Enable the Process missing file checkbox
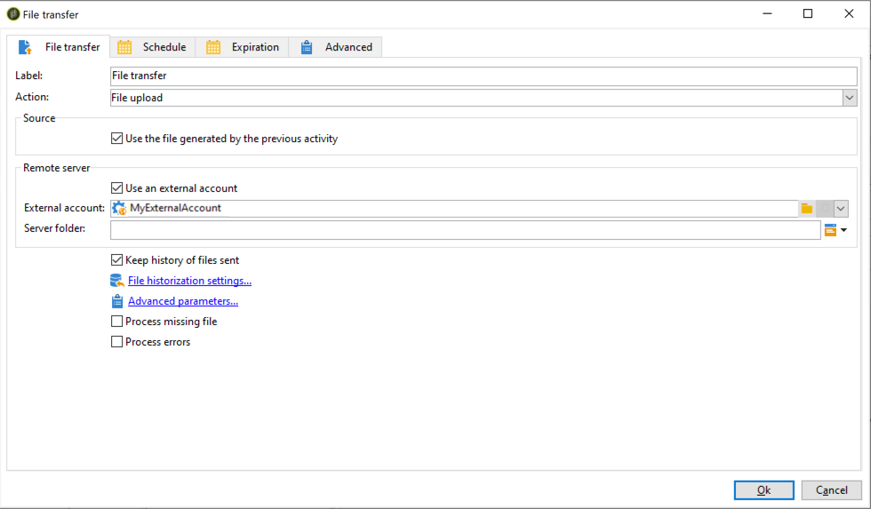This screenshot has height=509, width=871. (x=116, y=322)
